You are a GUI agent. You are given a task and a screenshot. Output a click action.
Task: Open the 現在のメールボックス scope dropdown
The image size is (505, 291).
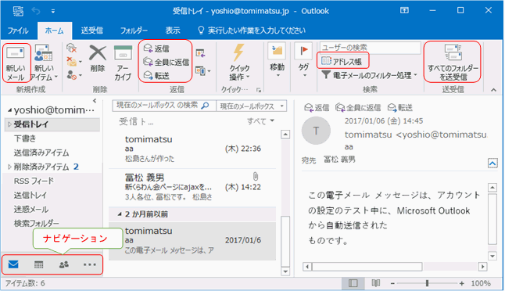tap(251, 106)
